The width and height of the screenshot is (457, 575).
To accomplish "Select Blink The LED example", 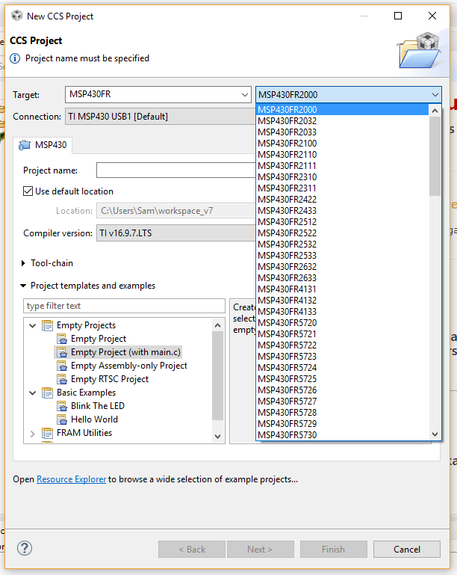I will 97,406.
